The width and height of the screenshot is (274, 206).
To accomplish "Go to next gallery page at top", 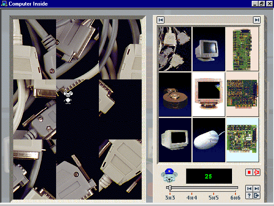I will coord(256,20).
